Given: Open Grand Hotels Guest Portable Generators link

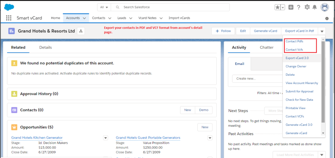Looking at the screenshot, I should (x=148, y=138).
